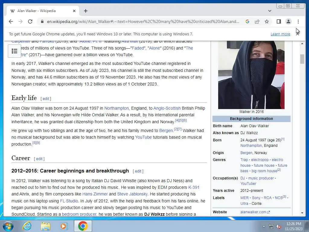Viewport: 309px width, 232px height.
Task: Open the YouTube link in Early life
Action: 143,137
